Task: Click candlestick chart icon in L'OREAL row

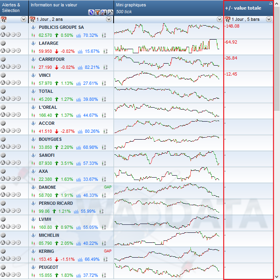Action: click(x=33, y=115)
